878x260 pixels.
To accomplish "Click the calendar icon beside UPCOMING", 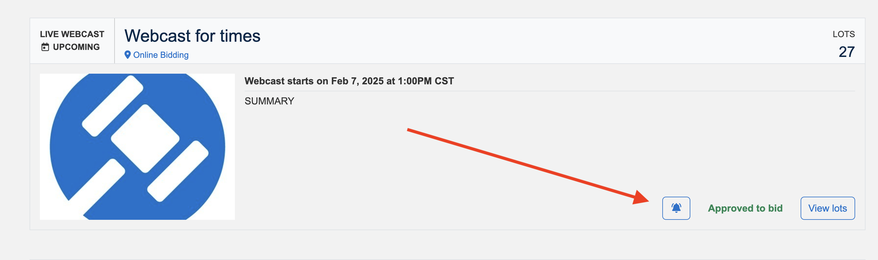I will click(x=45, y=47).
